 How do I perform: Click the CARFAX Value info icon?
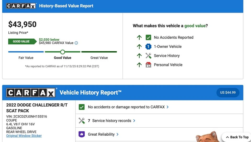pos(76,43)
